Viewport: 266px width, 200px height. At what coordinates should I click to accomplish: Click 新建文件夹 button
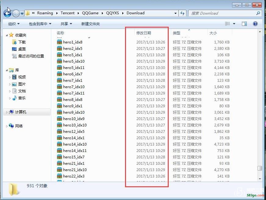90,24
